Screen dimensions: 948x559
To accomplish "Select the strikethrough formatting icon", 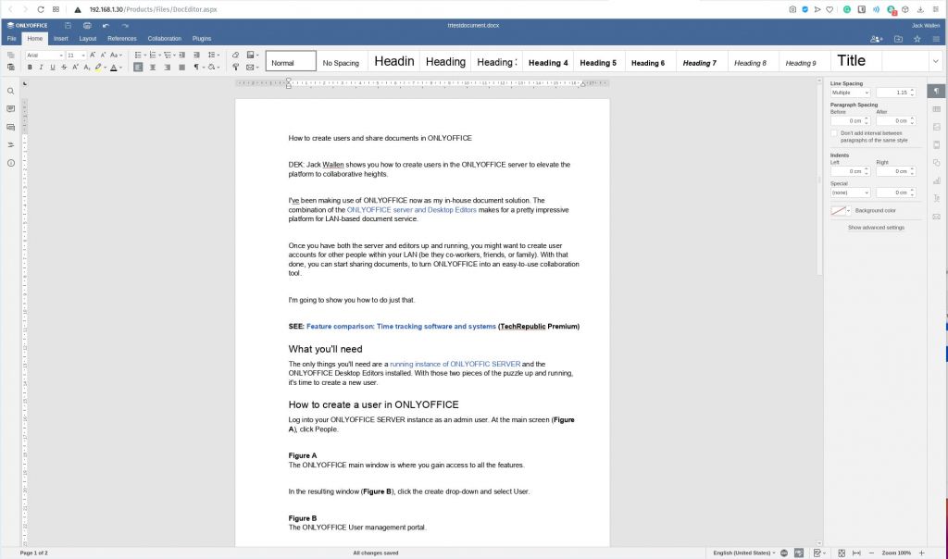I will (x=63, y=68).
